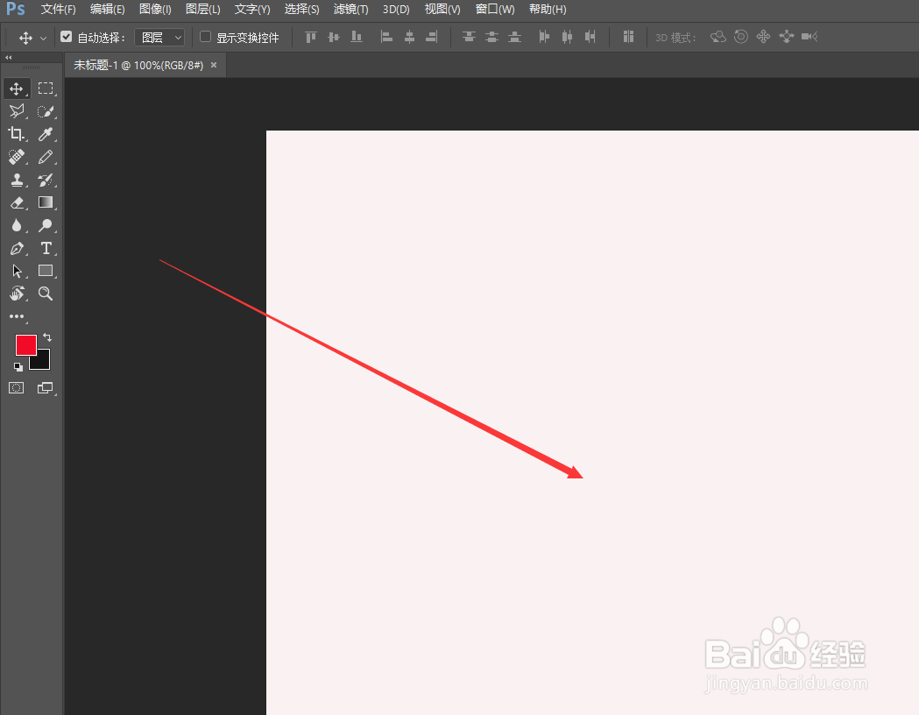Open the 视图(V) menu
Viewport: 919px width, 715px height.
(x=442, y=10)
